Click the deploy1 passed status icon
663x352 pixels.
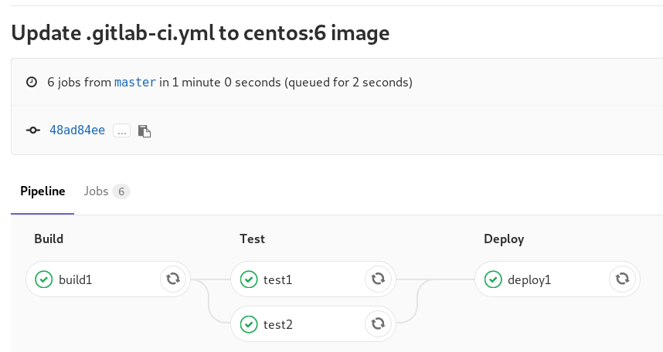click(492, 279)
